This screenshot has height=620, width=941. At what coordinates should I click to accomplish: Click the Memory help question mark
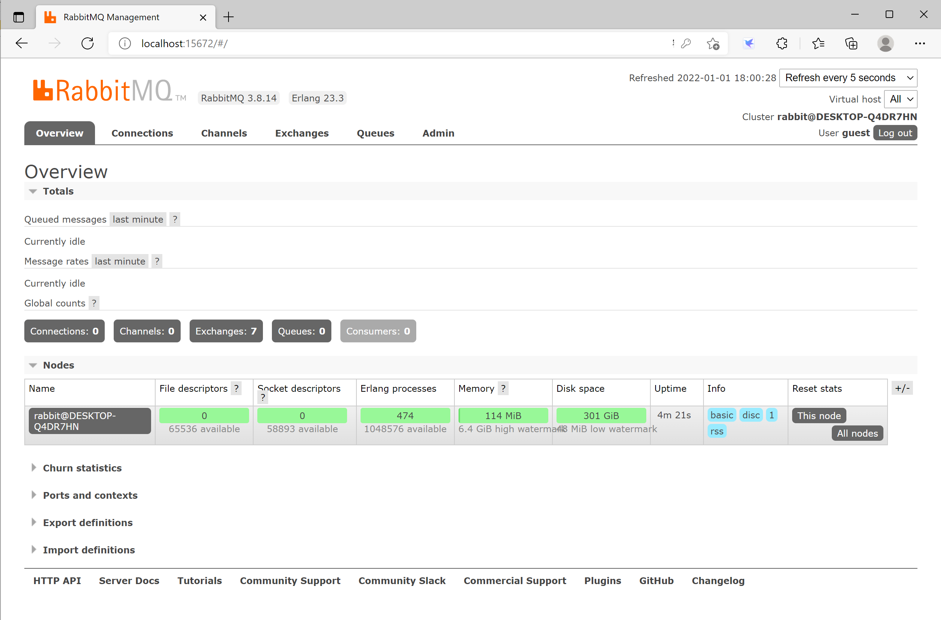(x=503, y=388)
